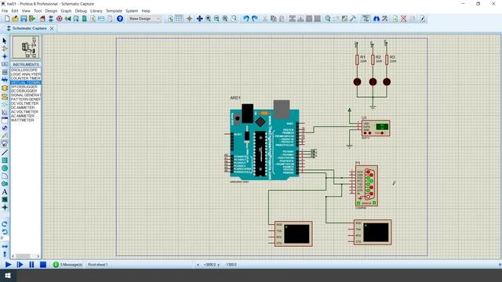Image resolution: width=502 pixels, height=282 pixels.
Task: Save the project with floppy icon
Action: (x=24, y=19)
